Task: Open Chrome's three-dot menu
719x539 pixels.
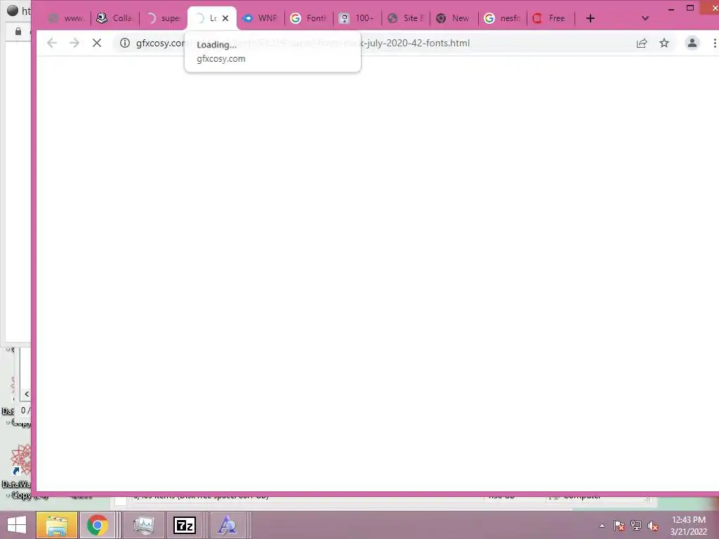Action: 714,43
